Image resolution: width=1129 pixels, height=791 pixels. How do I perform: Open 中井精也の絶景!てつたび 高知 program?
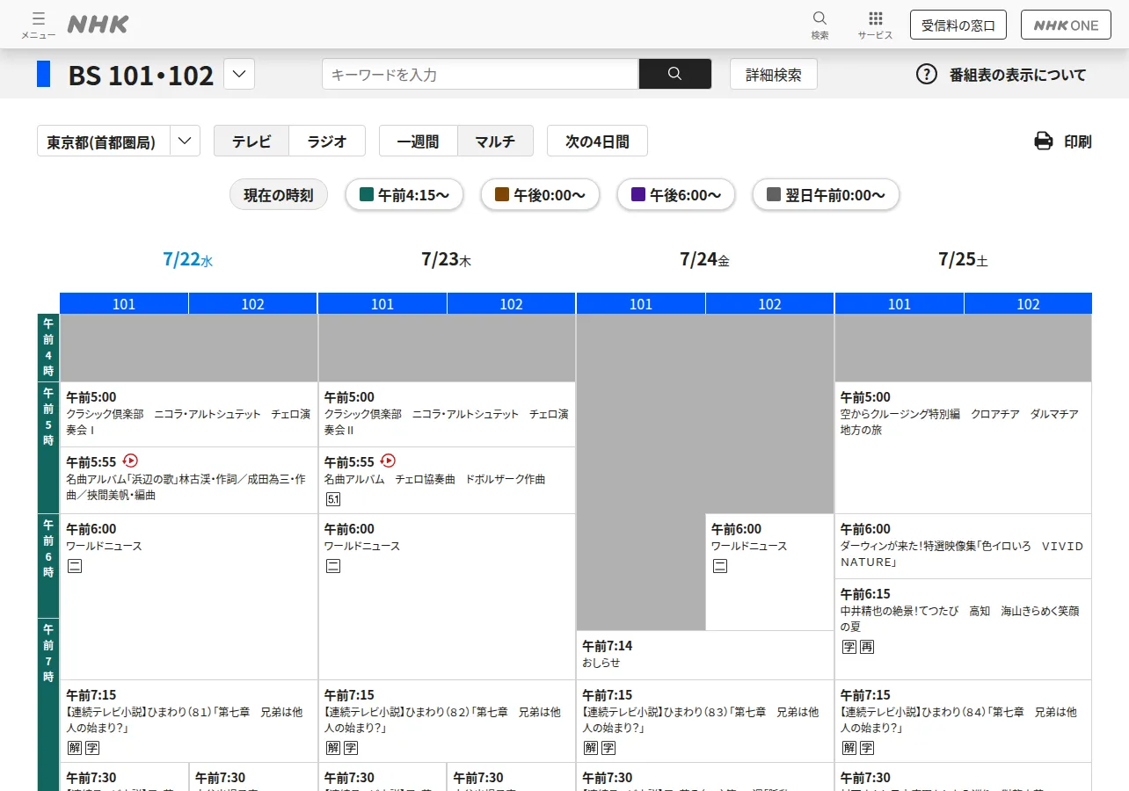pos(963,629)
